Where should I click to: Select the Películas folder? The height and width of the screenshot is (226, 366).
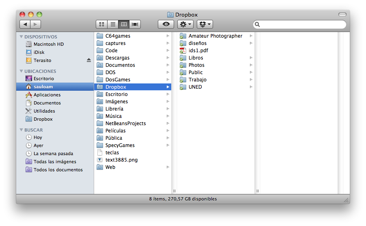pyautogui.click(x=133, y=131)
